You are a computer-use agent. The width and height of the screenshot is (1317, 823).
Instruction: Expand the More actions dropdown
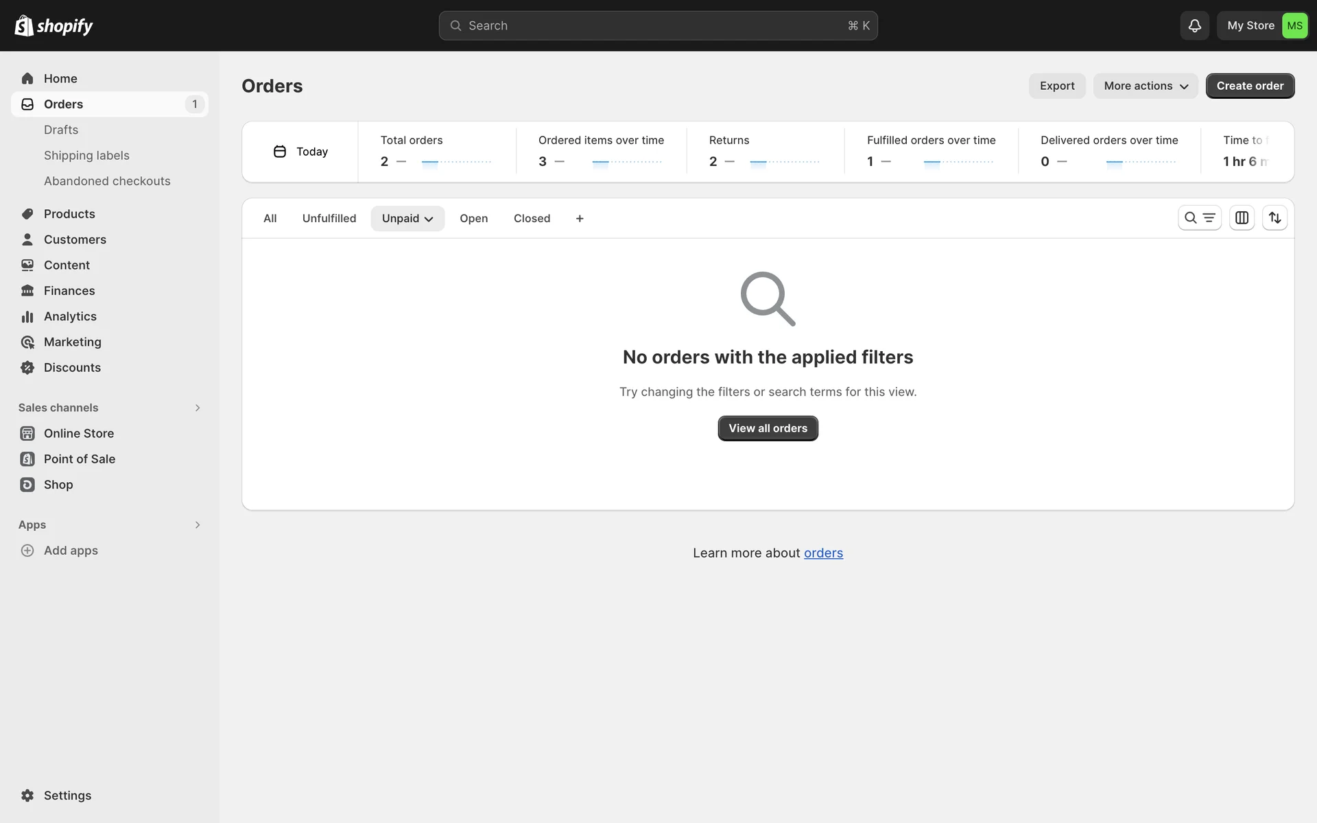pos(1146,86)
